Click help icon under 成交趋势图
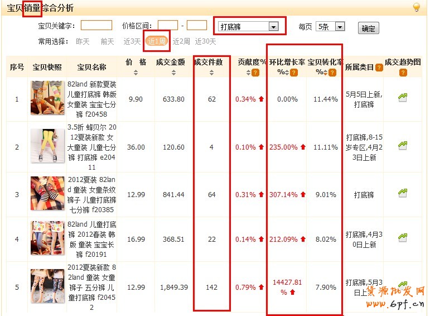Viewport: 430px width, 316px height. 403,72
